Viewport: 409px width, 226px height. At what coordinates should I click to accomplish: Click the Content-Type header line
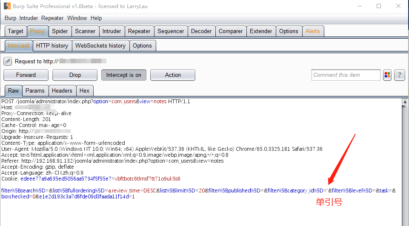coord(63,143)
